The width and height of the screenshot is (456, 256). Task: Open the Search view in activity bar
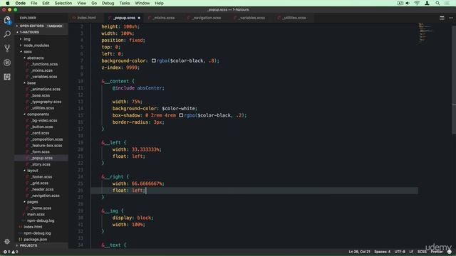point(7,34)
